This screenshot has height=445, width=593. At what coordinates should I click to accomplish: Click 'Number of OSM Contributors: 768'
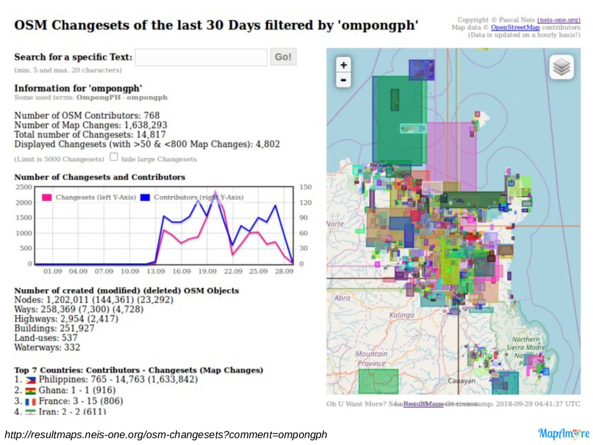pyautogui.click(x=87, y=115)
